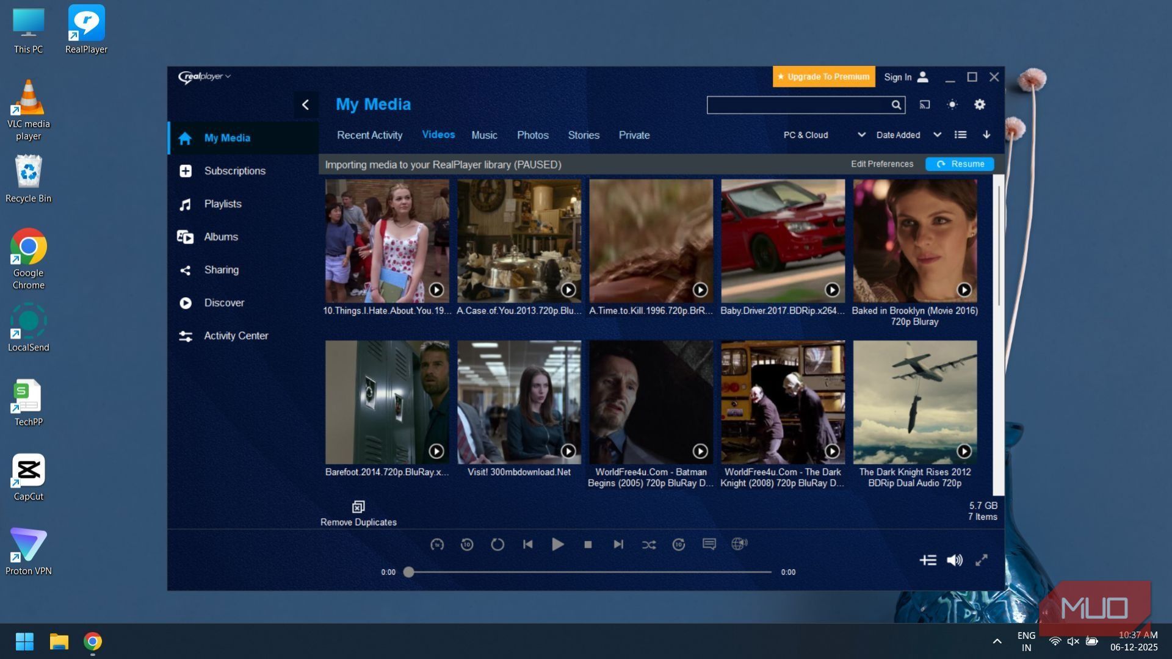The width and height of the screenshot is (1172, 659).
Task: Click the search magnifier icon
Action: pos(895,105)
